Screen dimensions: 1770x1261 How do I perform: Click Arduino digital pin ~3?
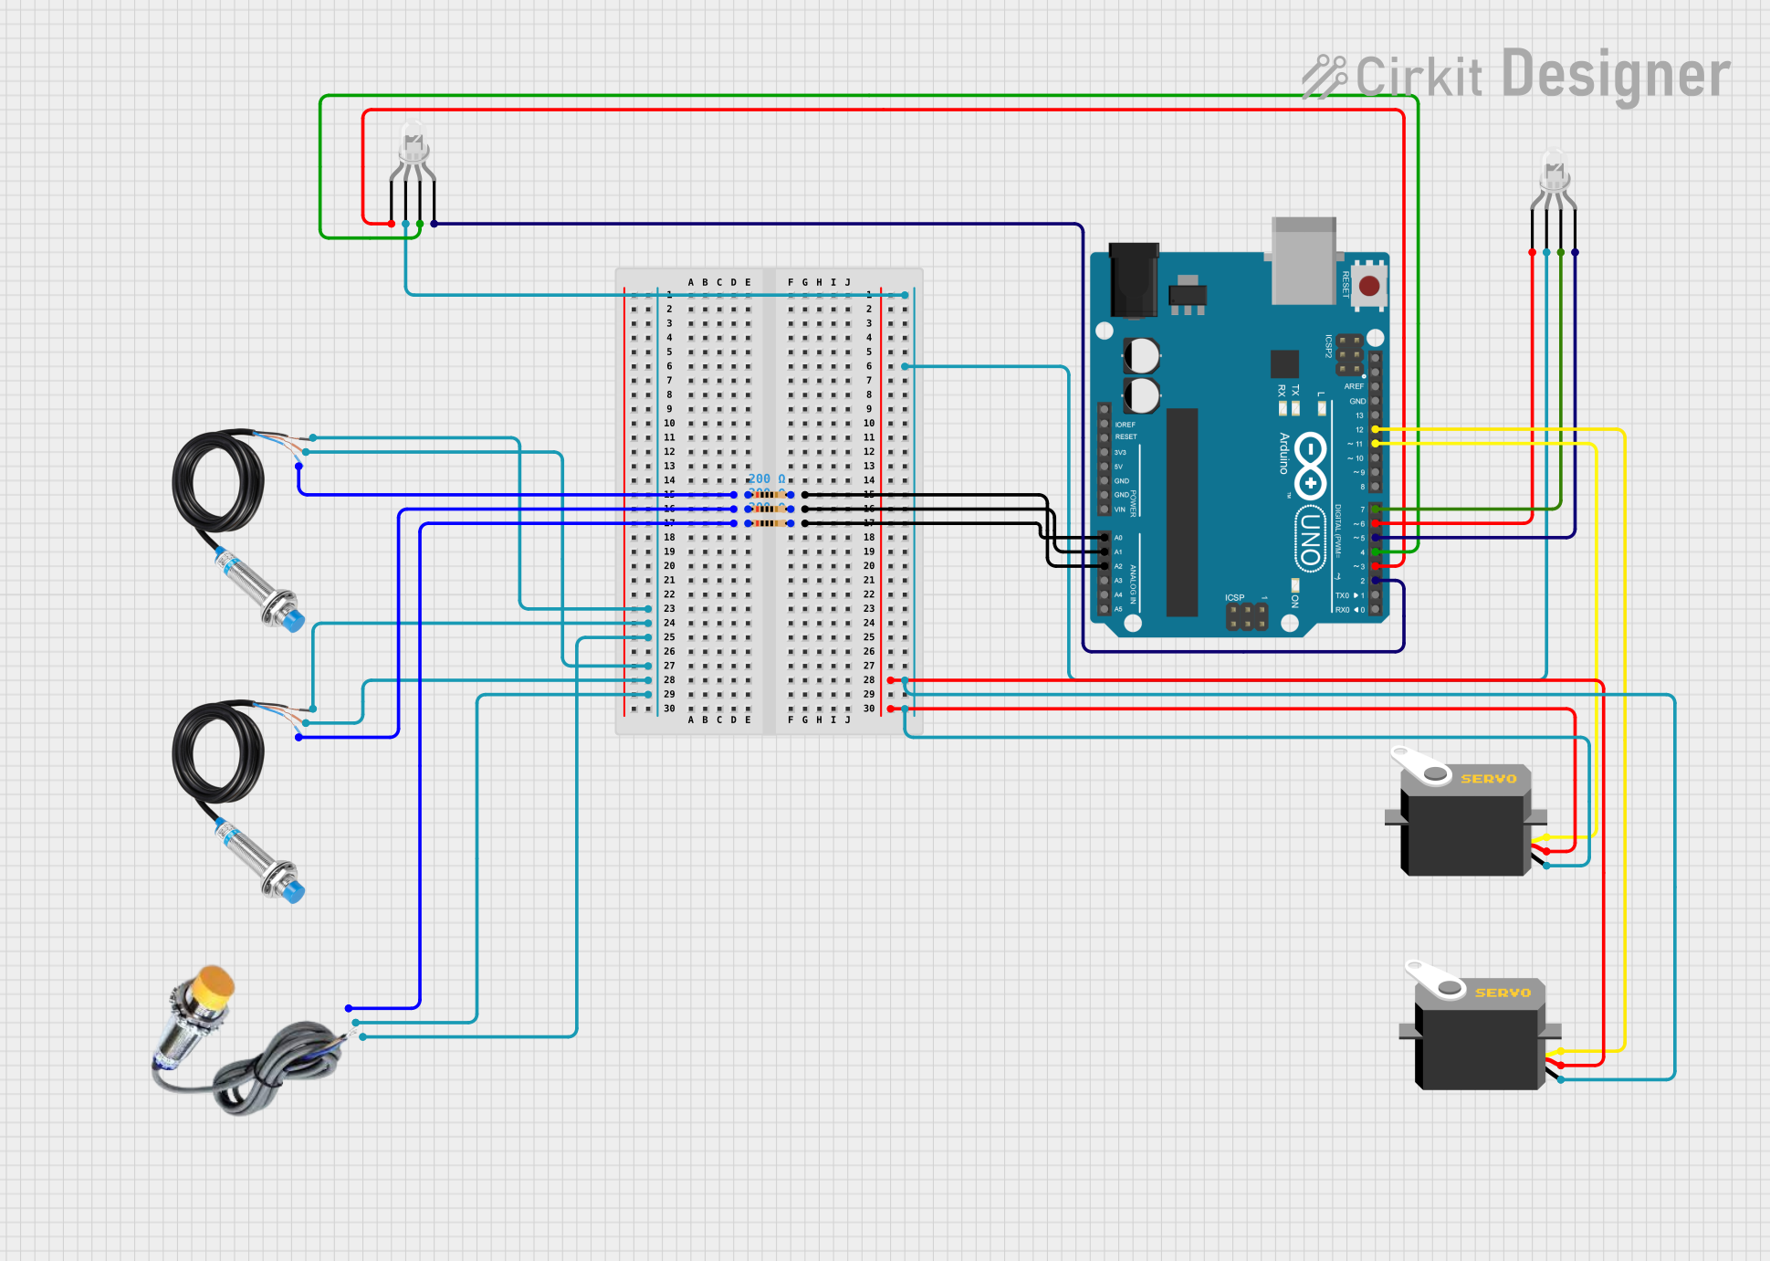point(1375,566)
